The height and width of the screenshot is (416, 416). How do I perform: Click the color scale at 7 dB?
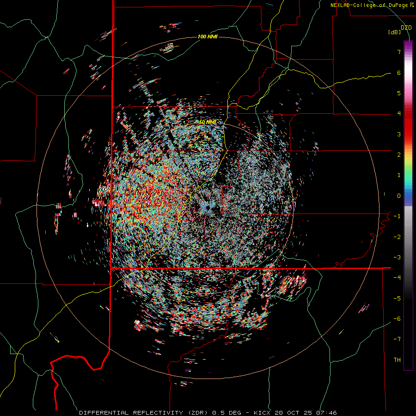coord(408,52)
